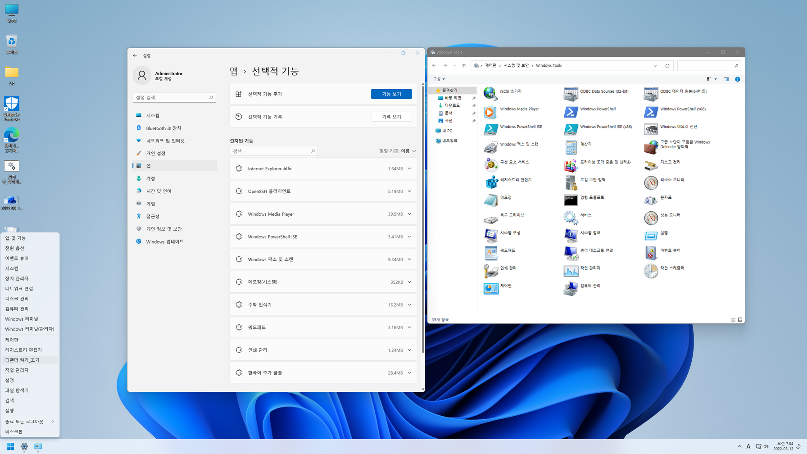Open Windows PowerShell ISE icon in Windows Tools
The image size is (807, 454).
(490, 129)
